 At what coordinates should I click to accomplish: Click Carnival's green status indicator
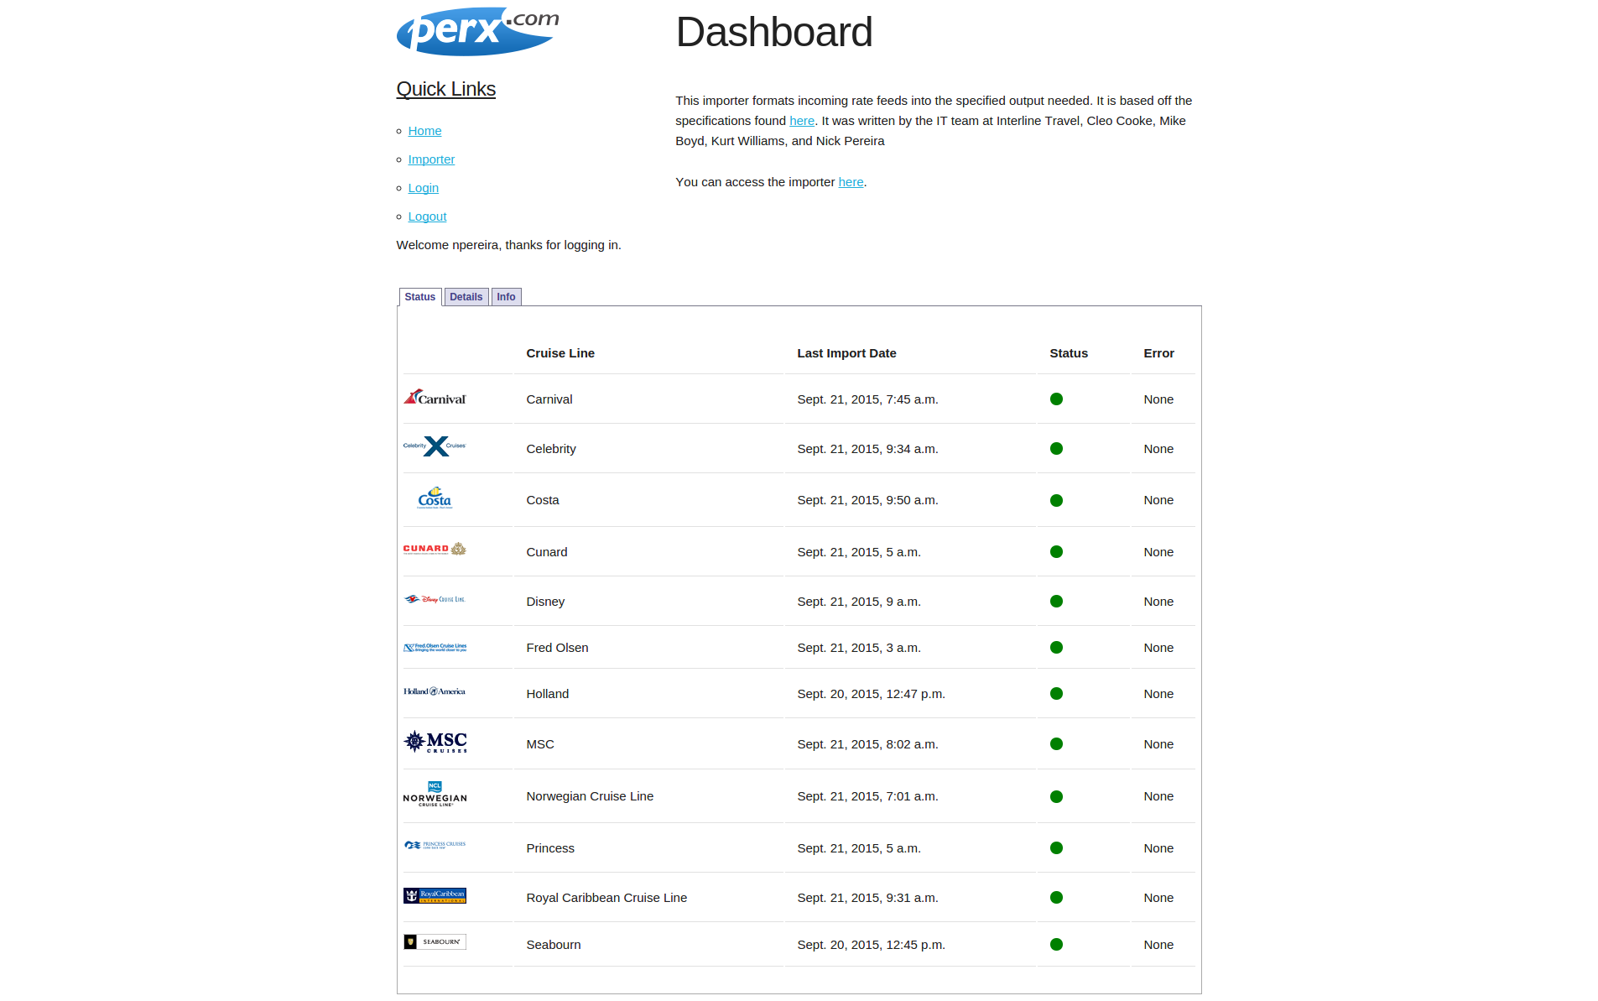1056,399
